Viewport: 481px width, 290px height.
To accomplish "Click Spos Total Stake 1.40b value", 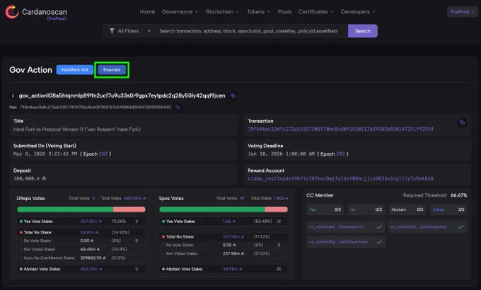I will pyautogui.click(x=281, y=199).
